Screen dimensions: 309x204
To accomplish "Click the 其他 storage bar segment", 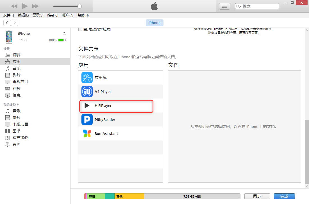I will [x=129, y=196].
